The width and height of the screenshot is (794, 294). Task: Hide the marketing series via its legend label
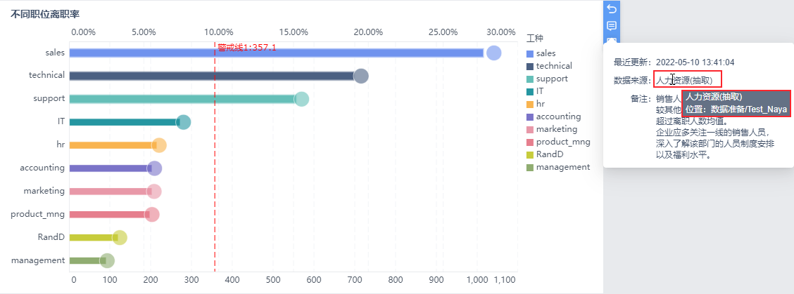click(x=556, y=129)
